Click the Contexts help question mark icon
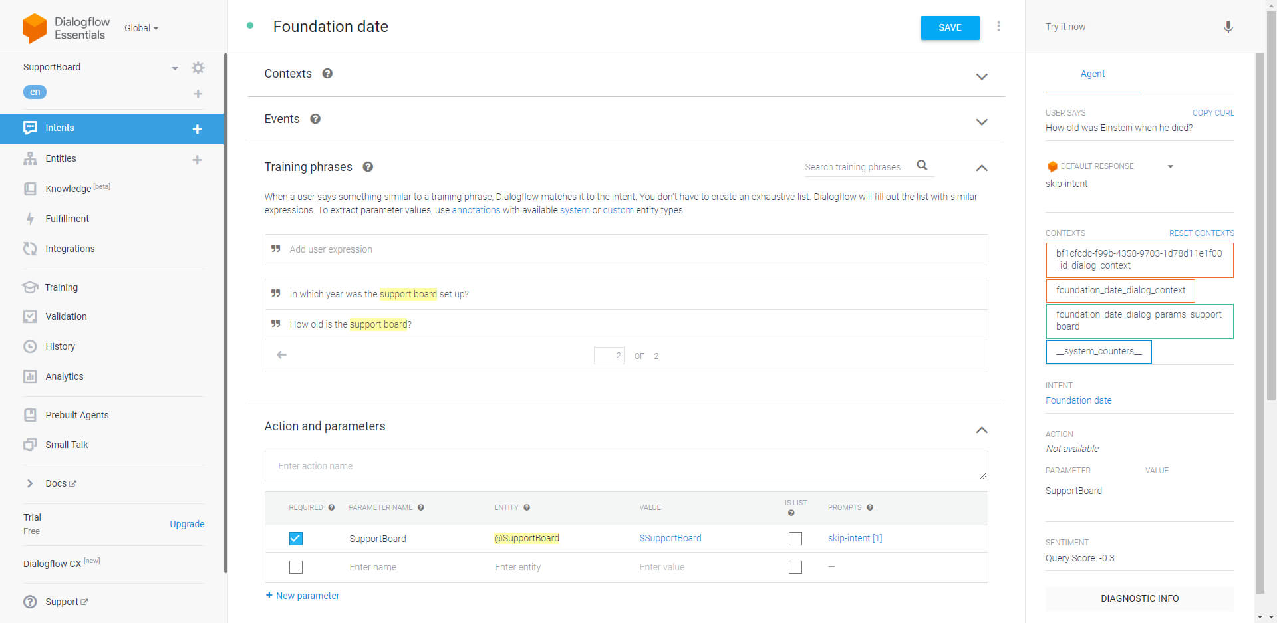This screenshot has width=1277, height=623. tap(327, 74)
